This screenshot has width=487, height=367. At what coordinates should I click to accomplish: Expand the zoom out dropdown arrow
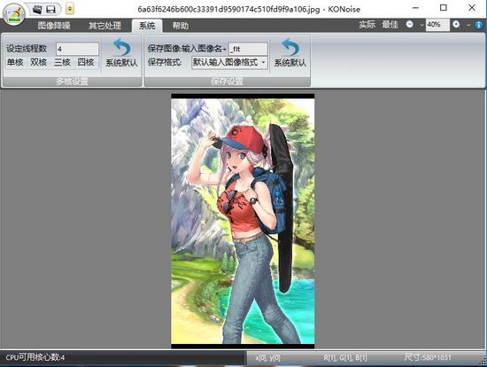[x=421, y=25]
